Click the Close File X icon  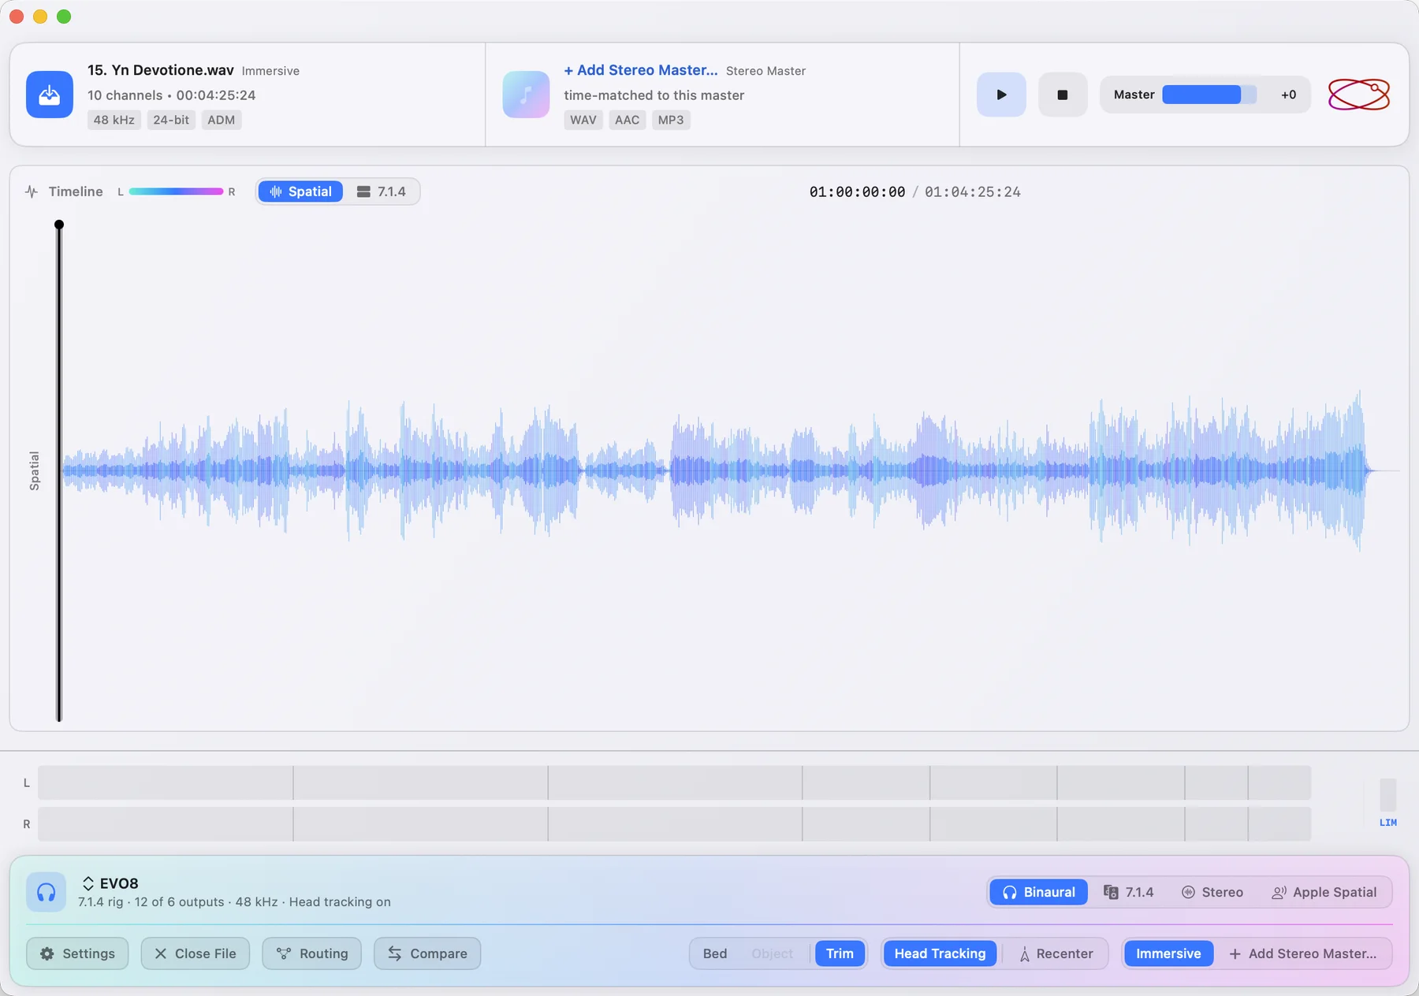click(160, 953)
